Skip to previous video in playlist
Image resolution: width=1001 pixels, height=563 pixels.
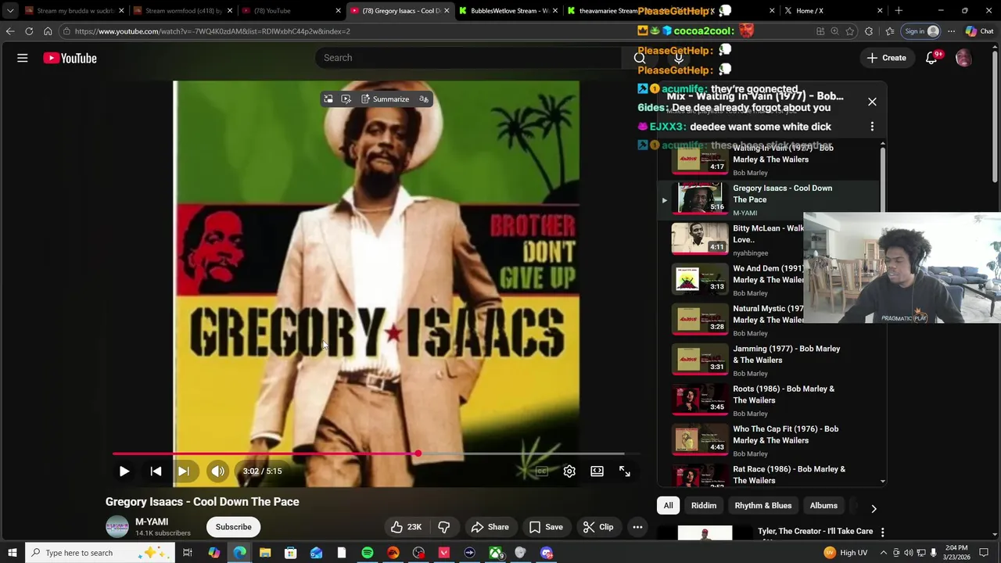tap(156, 471)
